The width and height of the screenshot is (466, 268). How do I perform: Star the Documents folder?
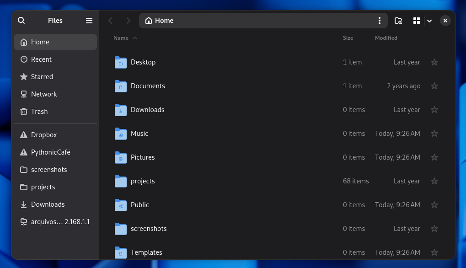pos(434,86)
